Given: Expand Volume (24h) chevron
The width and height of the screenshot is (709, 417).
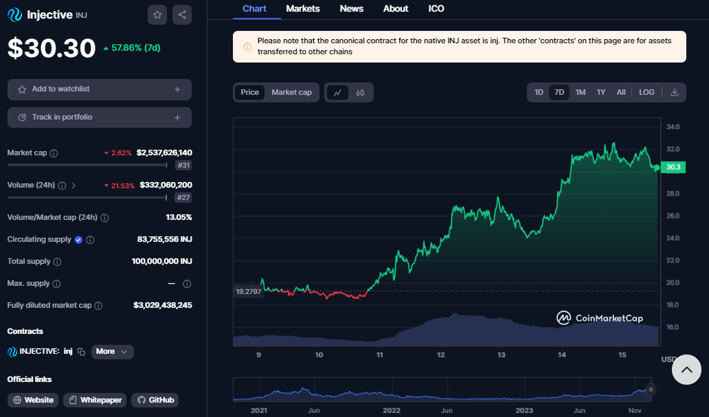Looking at the screenshot, I should point(74,185).
